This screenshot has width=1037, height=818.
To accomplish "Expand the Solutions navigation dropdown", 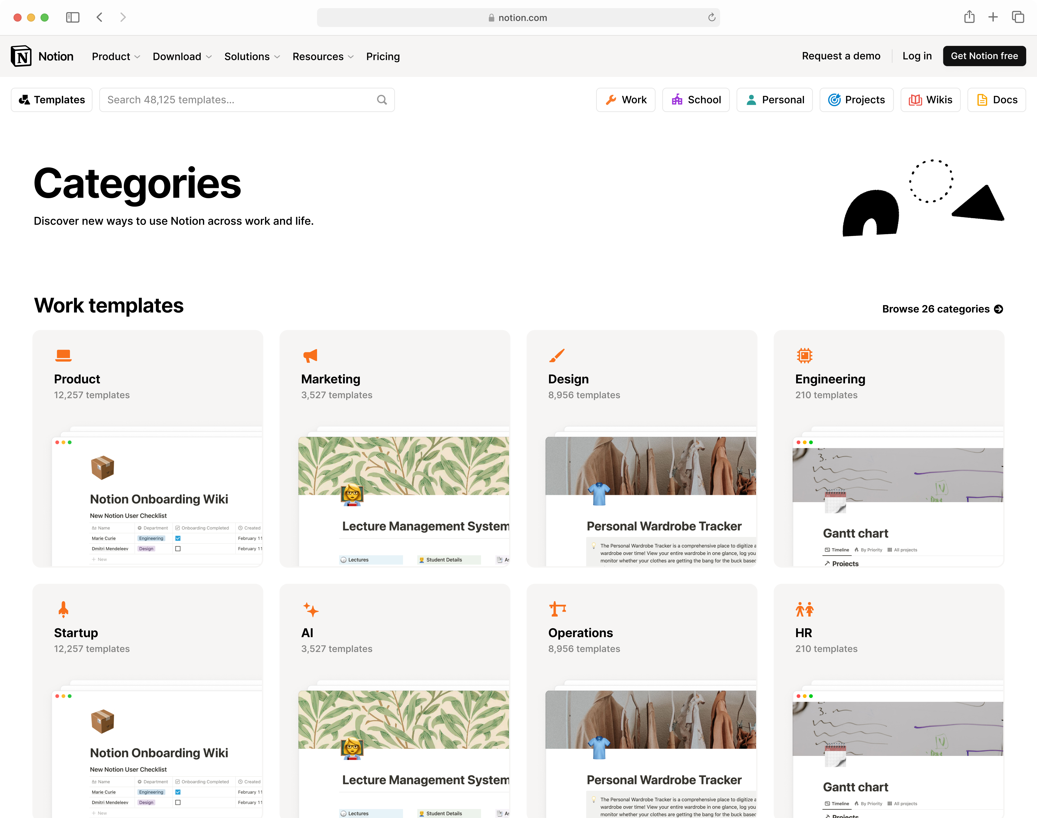I will click(x=252, y=56).
